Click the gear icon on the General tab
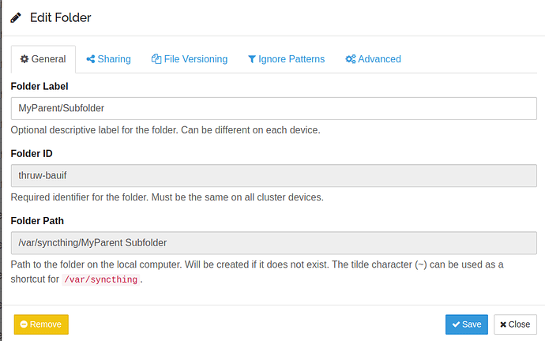Image resolution: width=545 pixels, height=341 pixels. (24, 59)
